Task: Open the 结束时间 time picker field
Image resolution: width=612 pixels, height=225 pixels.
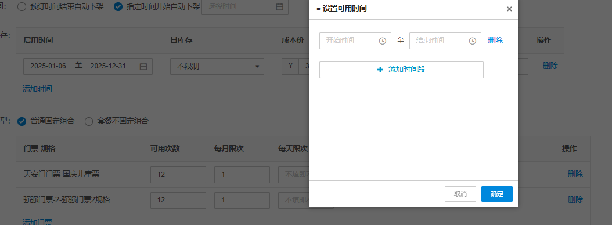Action: tap(445, 41)
